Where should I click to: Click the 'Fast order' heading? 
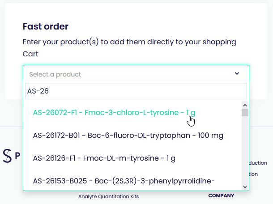[46, 26]
